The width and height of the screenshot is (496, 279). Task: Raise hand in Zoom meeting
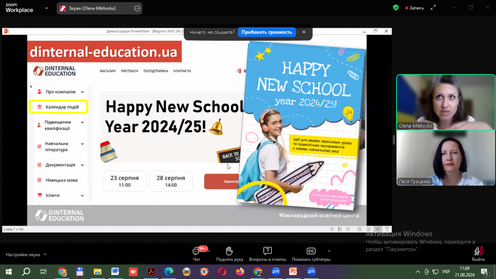[229, 254]
